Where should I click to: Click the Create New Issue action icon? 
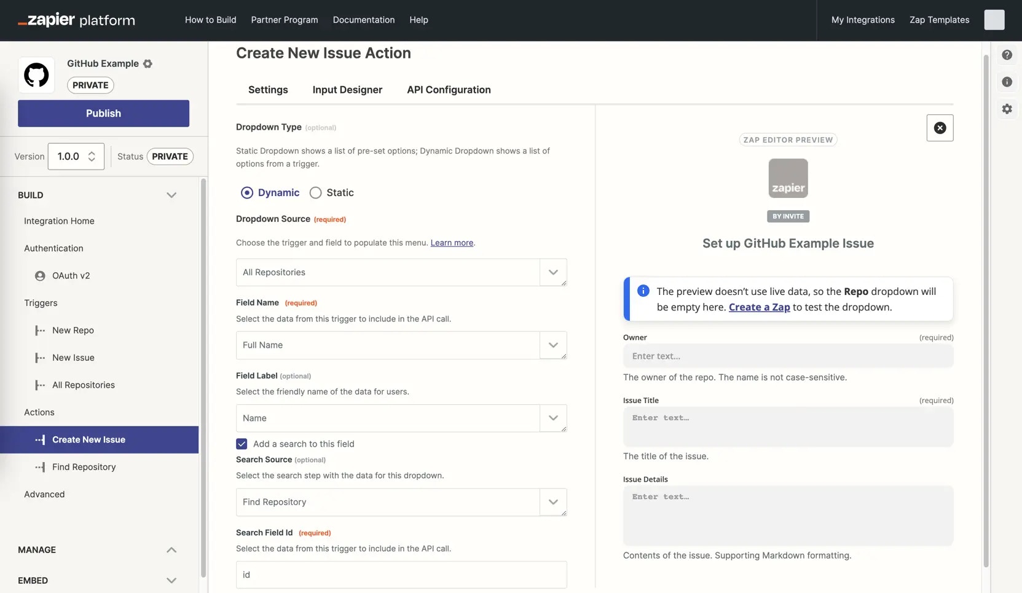coord(40,440)
